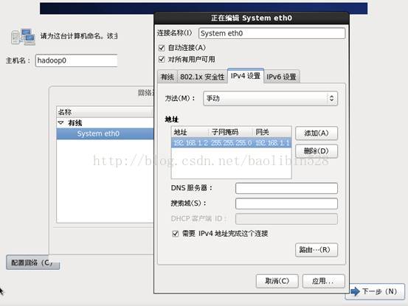Click the 子网掩码 column header
The width and height of the screenshot is (408, 306).
click(231, 132)
